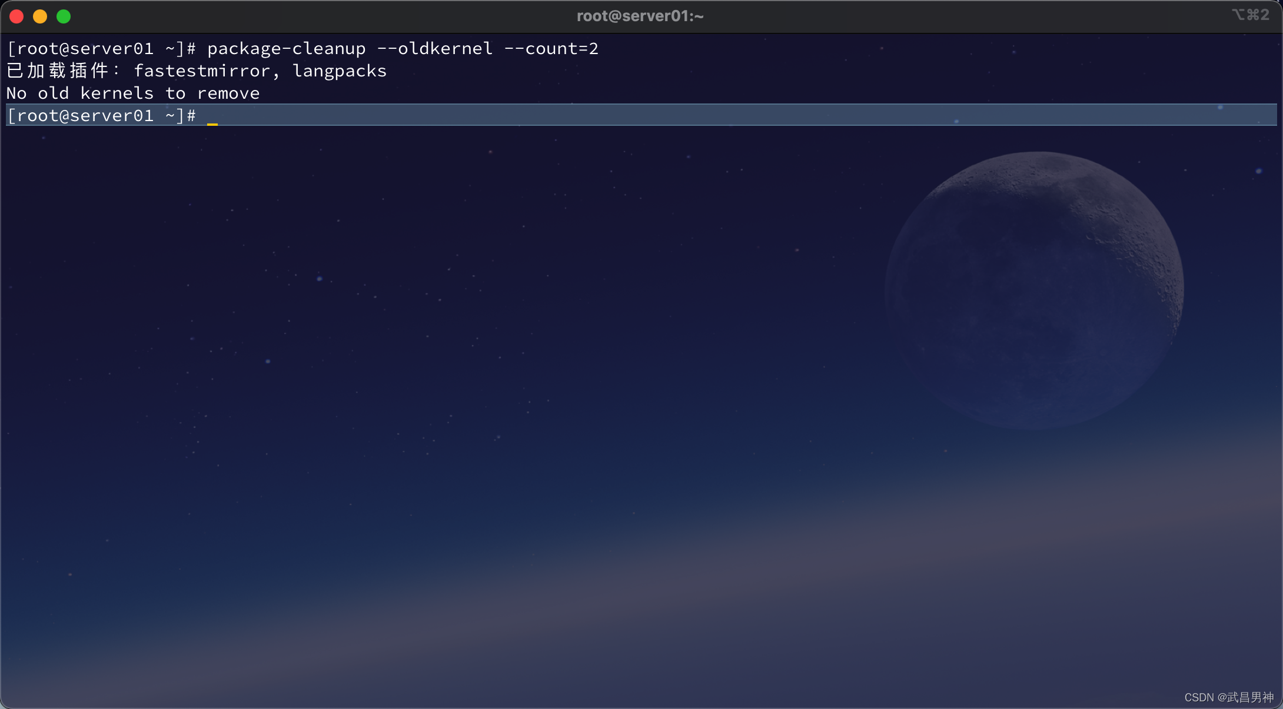The image size is (1283, 709).
Task: Click the red close window button
Action: 16,16
